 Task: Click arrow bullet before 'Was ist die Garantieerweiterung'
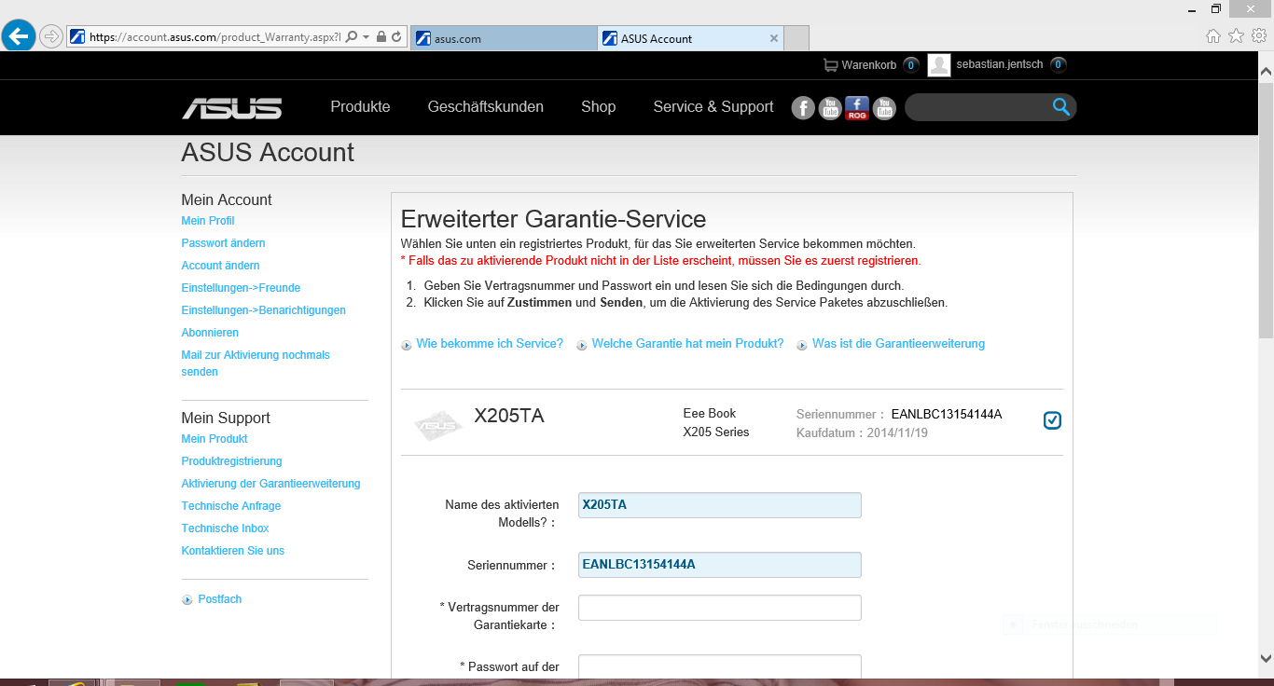(x=802, y=345)
